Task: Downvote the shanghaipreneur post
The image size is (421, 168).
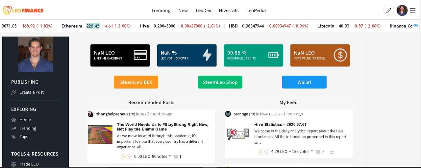Action: click(129, 157)
